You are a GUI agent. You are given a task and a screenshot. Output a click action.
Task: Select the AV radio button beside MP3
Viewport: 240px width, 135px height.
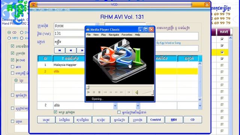click(x=22, y=38)
